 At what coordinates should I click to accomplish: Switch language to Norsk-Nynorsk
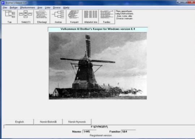click(77, 122)
